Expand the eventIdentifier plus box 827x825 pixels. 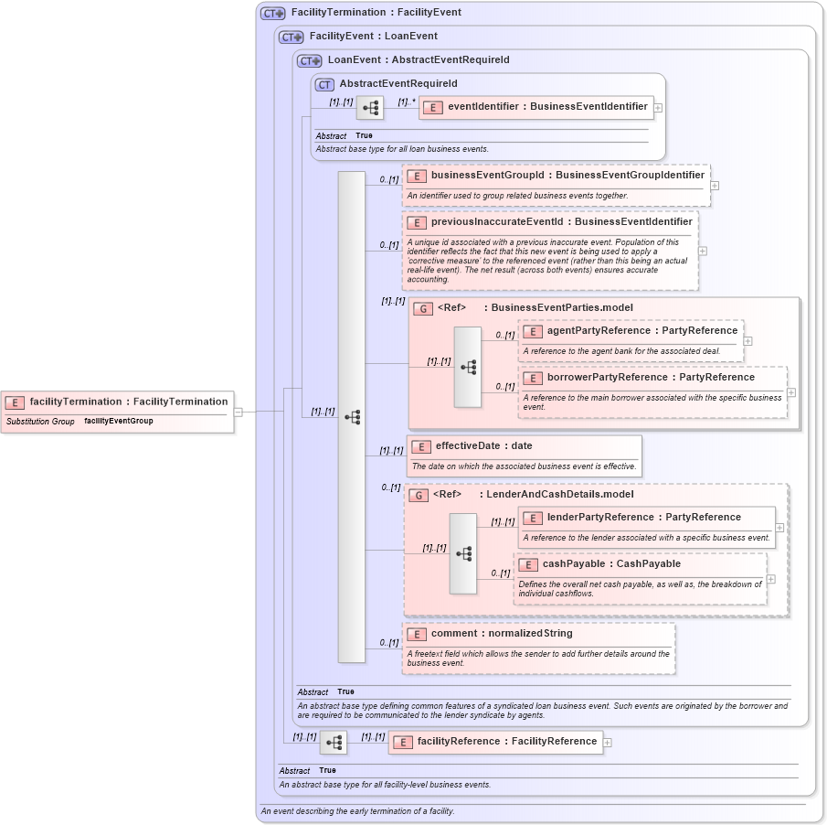click(659, 107)
